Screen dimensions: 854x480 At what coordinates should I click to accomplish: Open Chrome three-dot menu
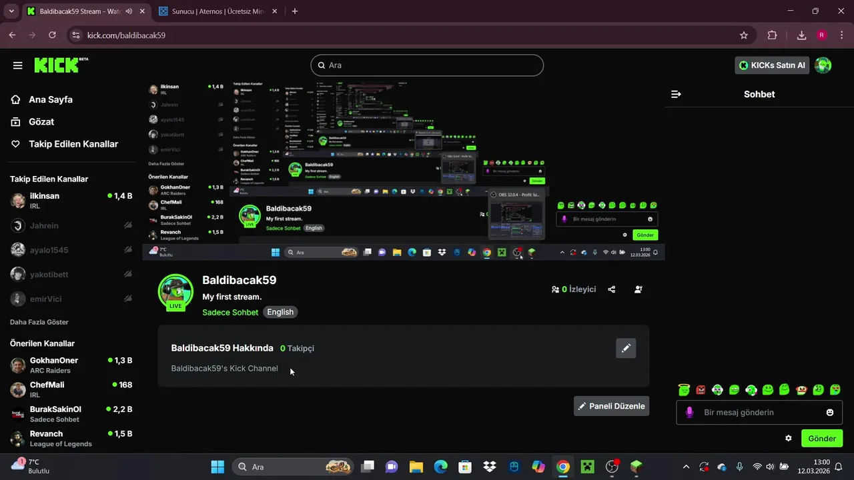point(841,35)
